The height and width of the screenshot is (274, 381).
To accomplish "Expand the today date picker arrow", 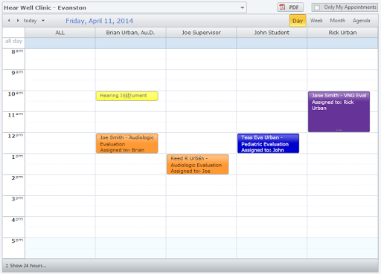I will click(43, 21).
